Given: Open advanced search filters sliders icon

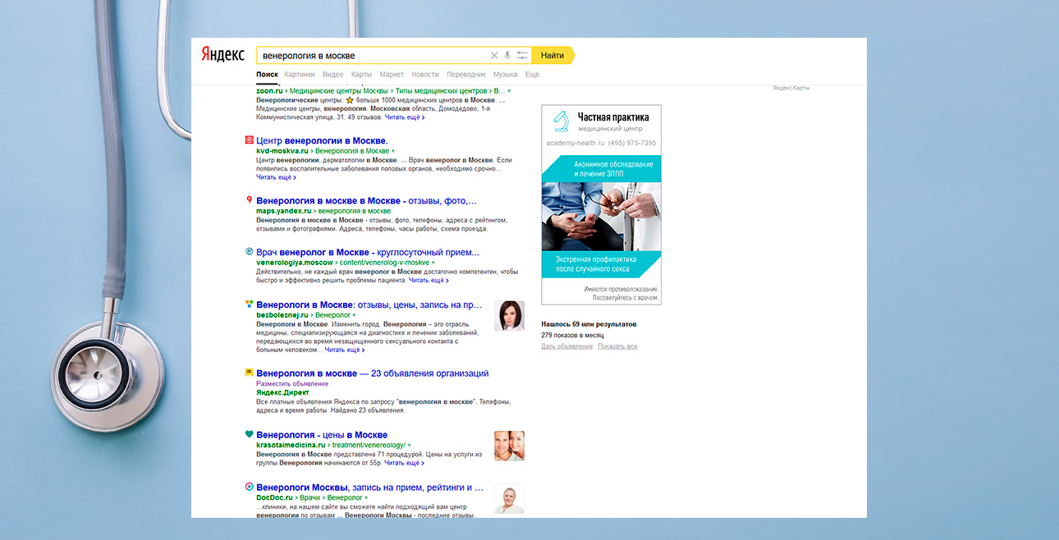Looking at the screenshot, I should pyautogui.click(x=522, y=56).
